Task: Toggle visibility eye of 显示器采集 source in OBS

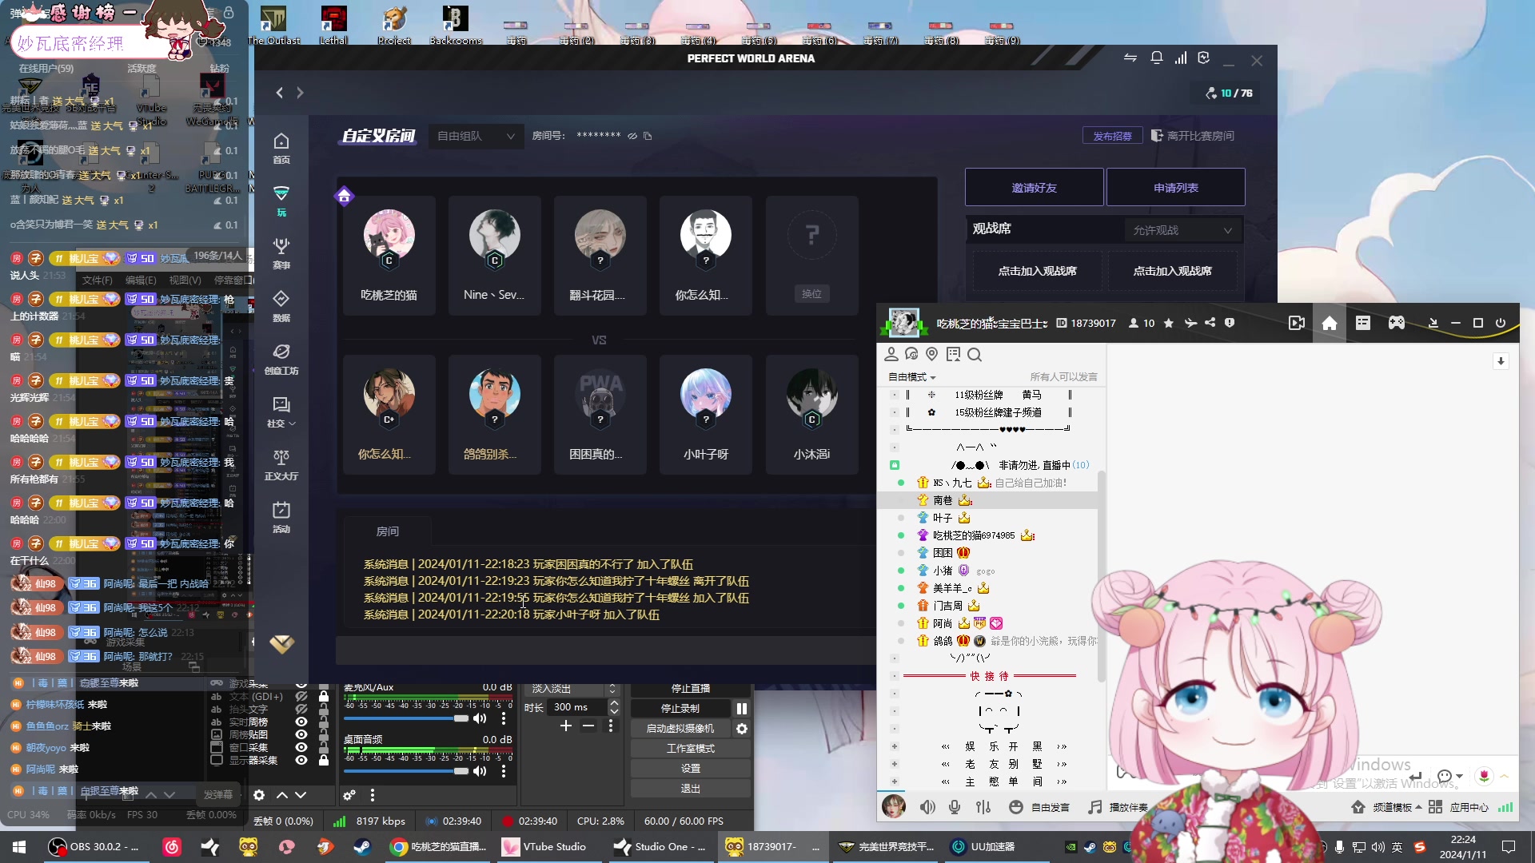Action: point(301,760)
